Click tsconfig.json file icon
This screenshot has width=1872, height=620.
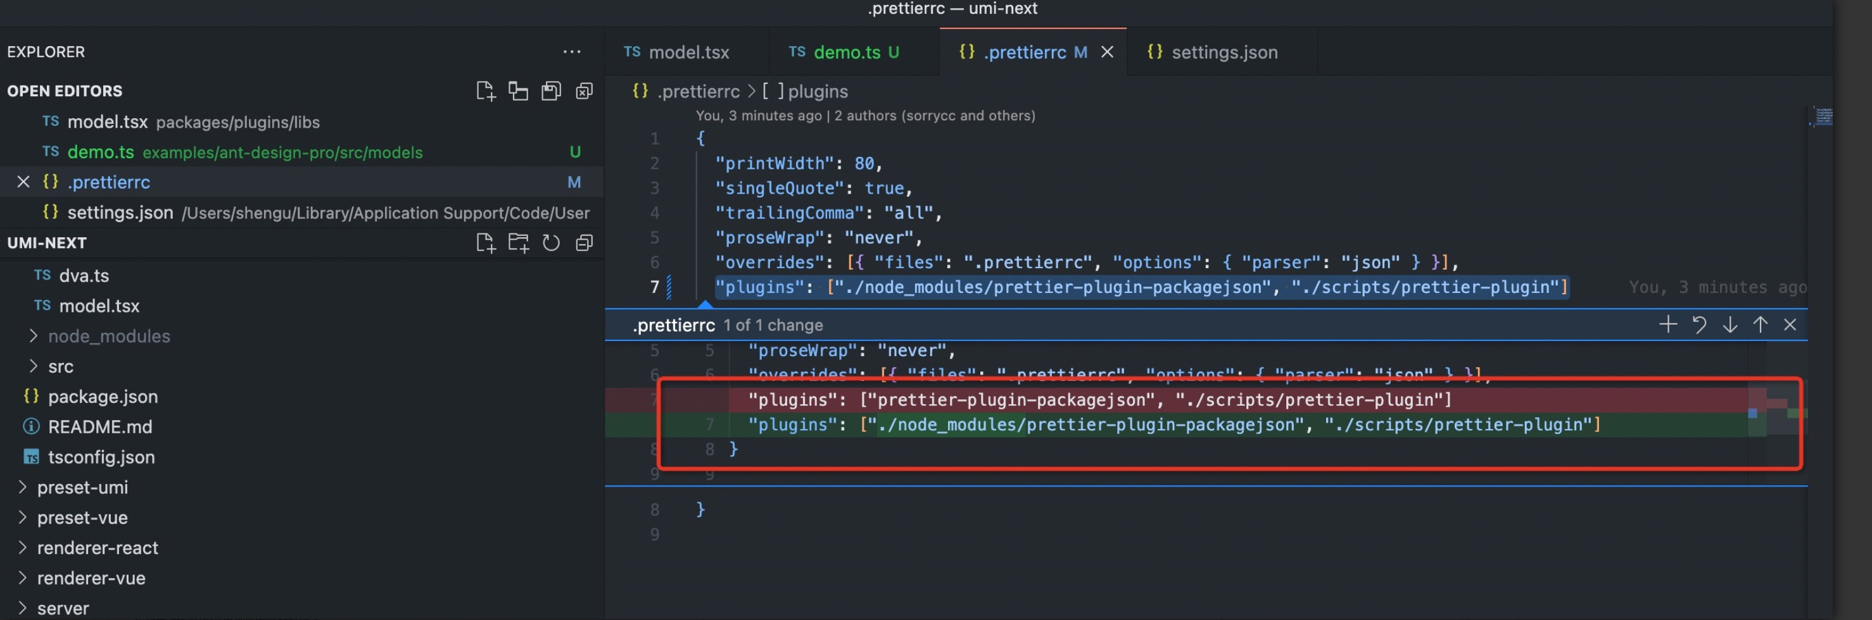point(31,457)
